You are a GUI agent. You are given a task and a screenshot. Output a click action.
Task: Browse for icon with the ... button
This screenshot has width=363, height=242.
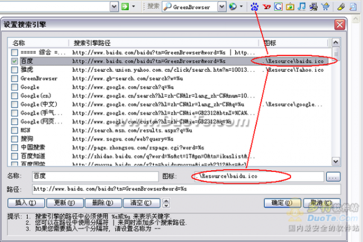pyautogui.click(x=333, y=177)
